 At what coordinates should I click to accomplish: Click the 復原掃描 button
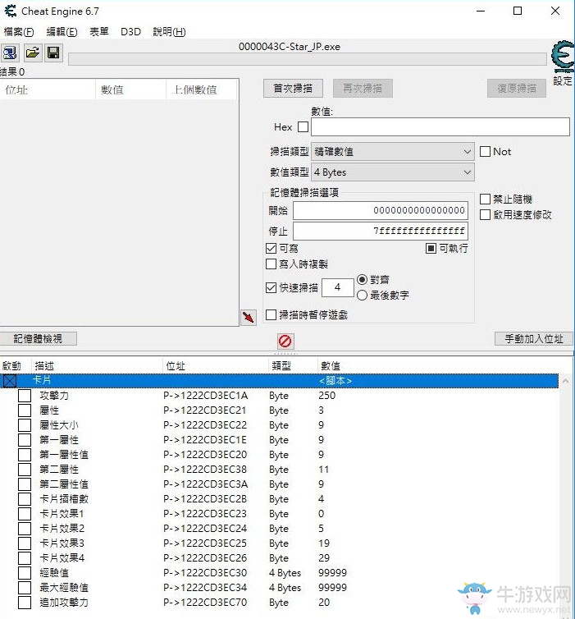(x=517, y=89)
